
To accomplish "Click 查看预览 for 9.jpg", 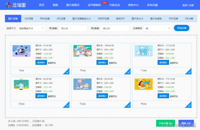I will [x=52, y=63].
